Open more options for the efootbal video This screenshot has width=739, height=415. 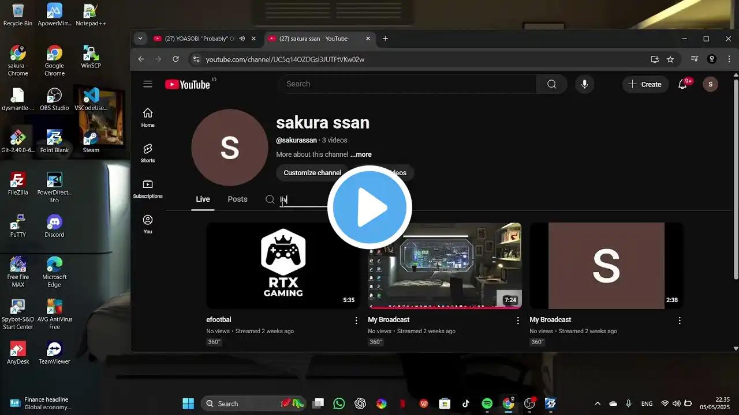pyautogui.click(x=356, y=320)
